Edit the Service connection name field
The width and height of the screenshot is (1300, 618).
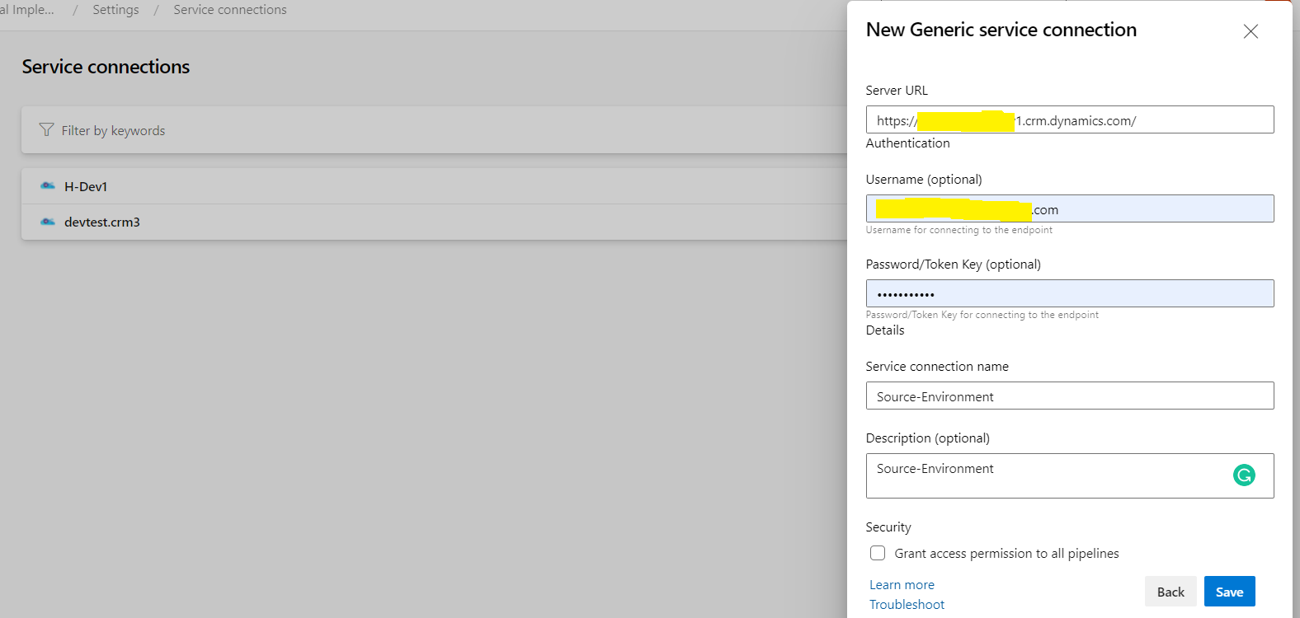pyautogui.click(x=1069, y=396)
